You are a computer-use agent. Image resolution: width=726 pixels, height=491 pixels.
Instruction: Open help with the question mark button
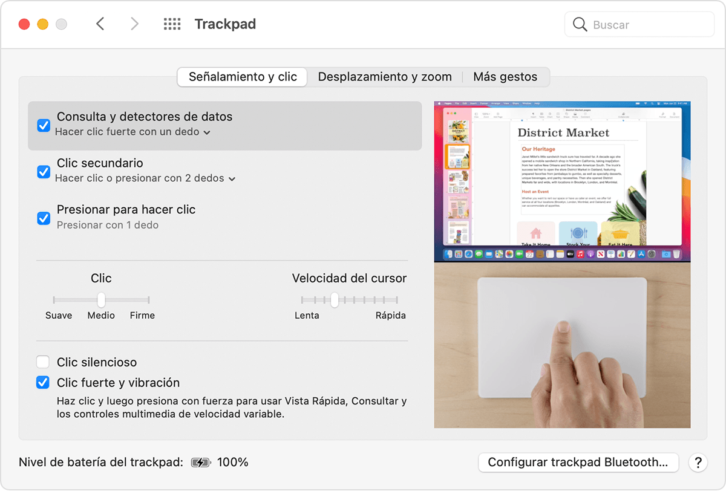[698, 463]
